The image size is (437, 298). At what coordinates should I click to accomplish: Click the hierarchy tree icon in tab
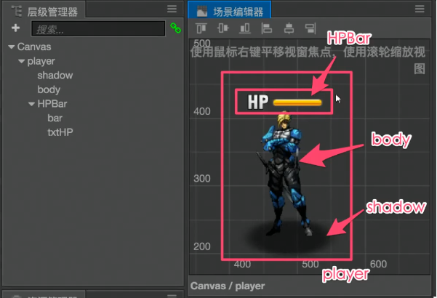coord(17,11)
